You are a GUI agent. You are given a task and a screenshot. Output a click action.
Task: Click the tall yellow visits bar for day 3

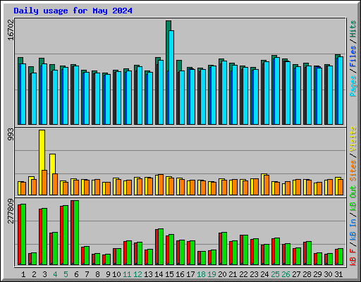[42, 162]
